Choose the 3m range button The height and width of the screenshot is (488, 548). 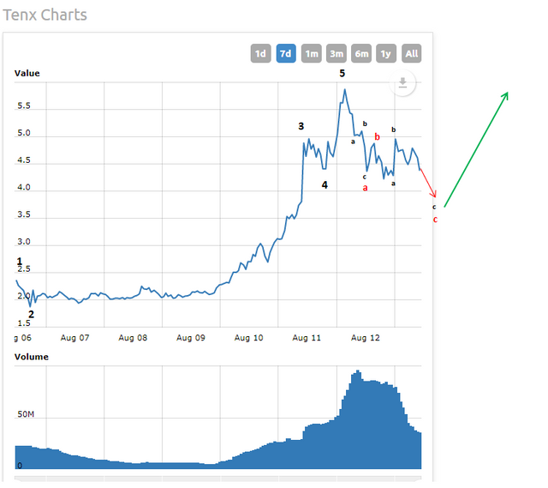coord(337,53)
